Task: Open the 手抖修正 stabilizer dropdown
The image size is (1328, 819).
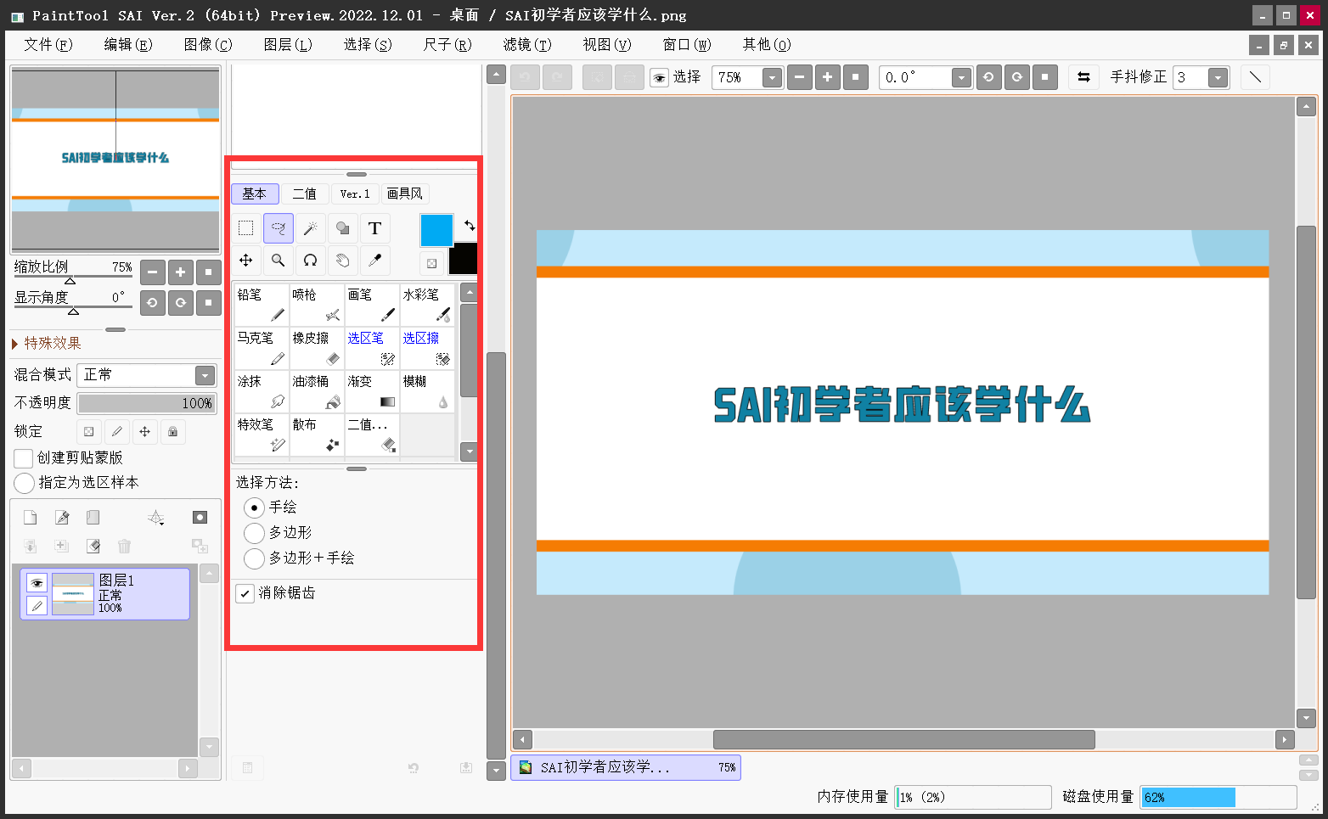Action: pos(1218,78)
